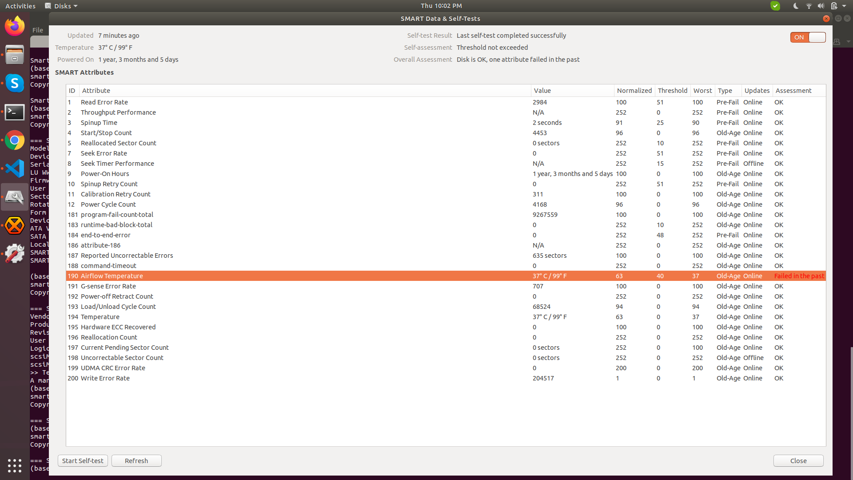Select Start/Stop Count row
The height and width of the screenshot is (480, 853).
click(x=446, y=133)
